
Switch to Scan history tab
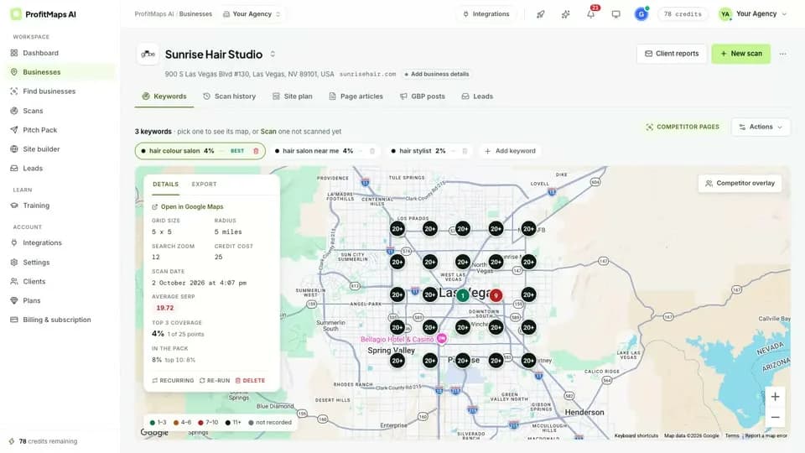coord(229,96)
